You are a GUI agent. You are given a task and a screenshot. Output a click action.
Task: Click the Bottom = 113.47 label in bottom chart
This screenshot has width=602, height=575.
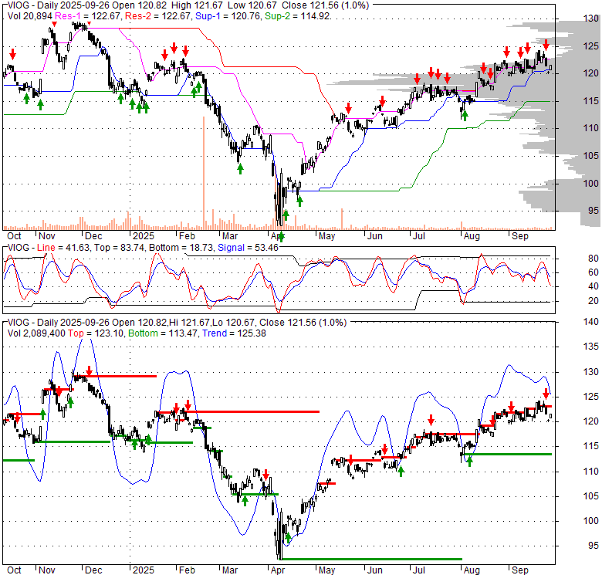coord(163,333)
